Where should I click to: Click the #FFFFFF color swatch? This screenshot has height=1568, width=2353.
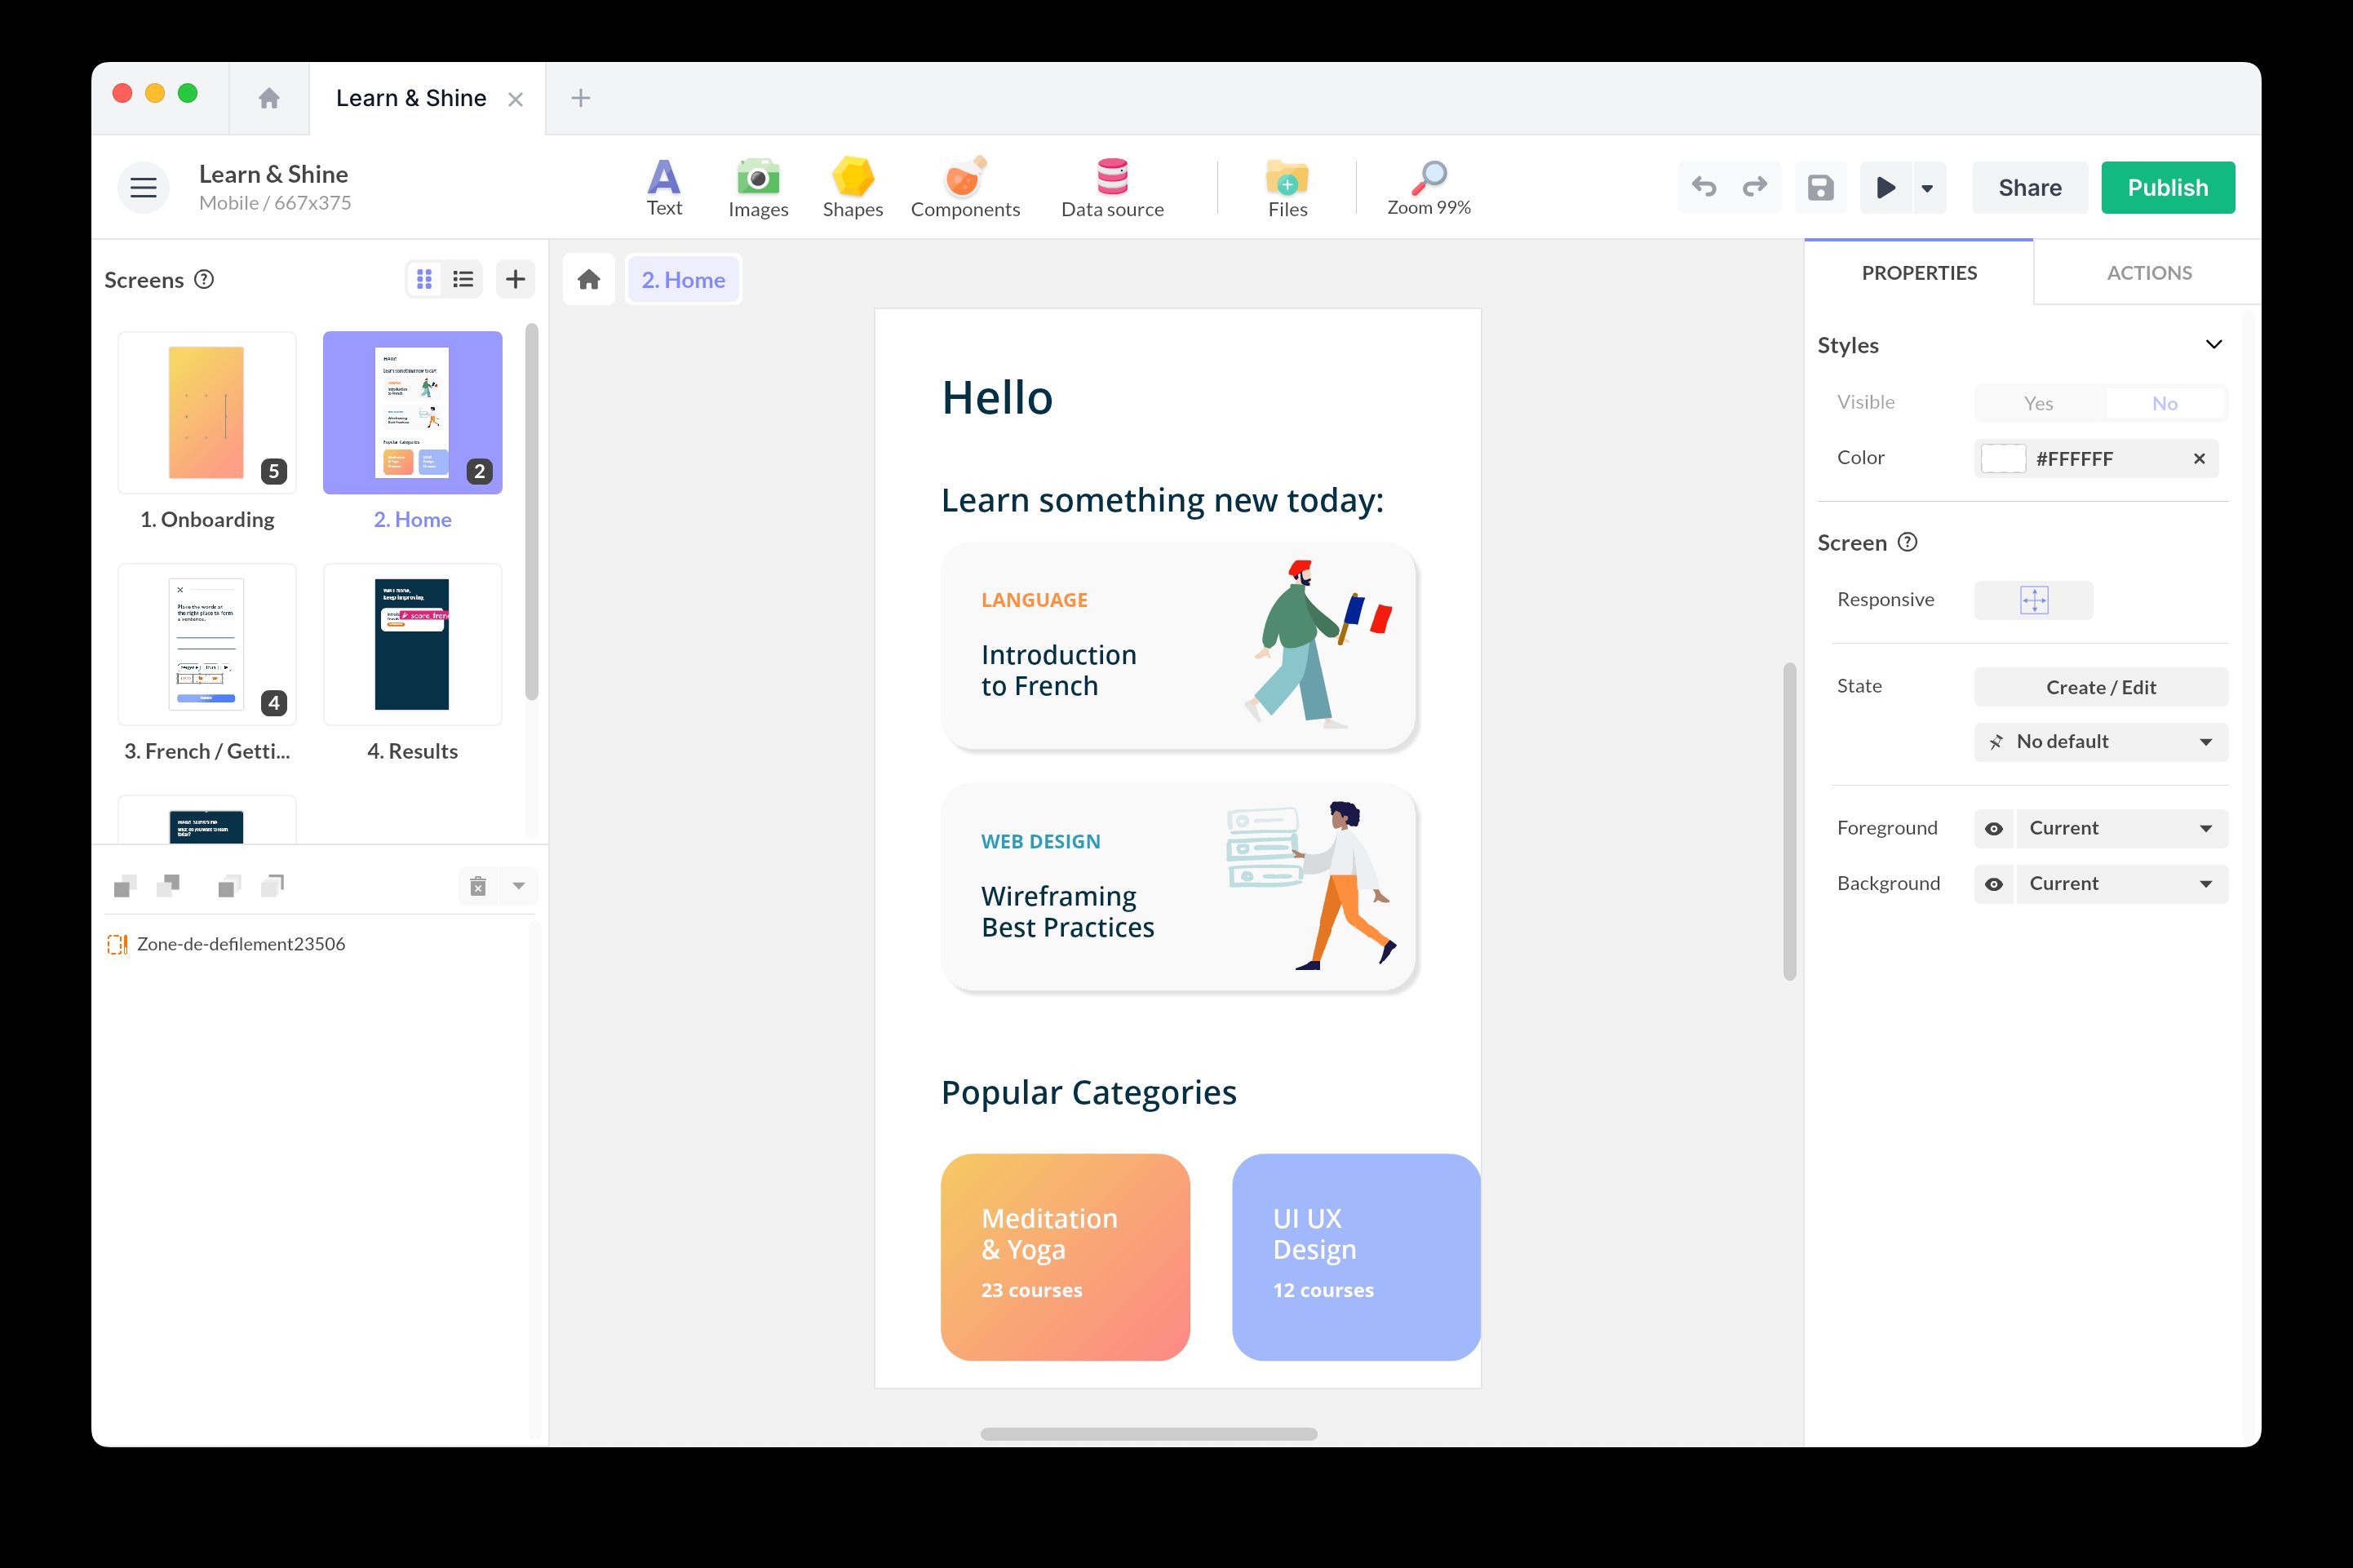[x=2003, y=458]
